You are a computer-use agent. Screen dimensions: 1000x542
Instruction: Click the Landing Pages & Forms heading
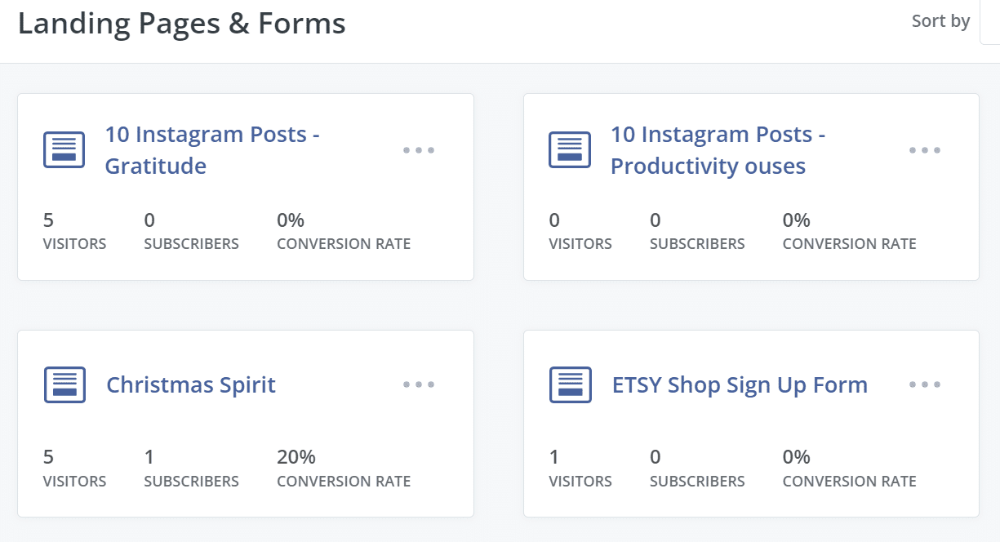point(183,23)
